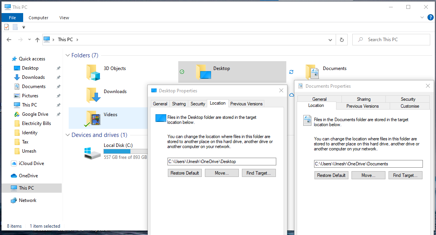Viewport: 436px width, 235px height.
Task: Open the File menu
Action: pos(12,17)
